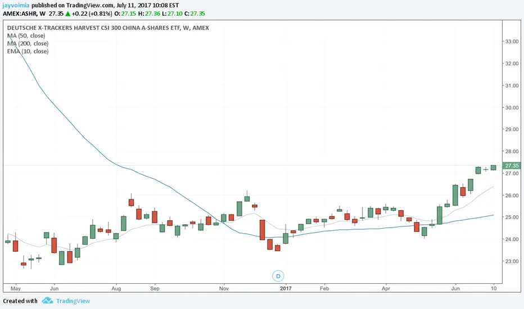Click the green up-arrow change indicator
The image size is (524, 309).
pyautogui.click(x=67, y=13)
